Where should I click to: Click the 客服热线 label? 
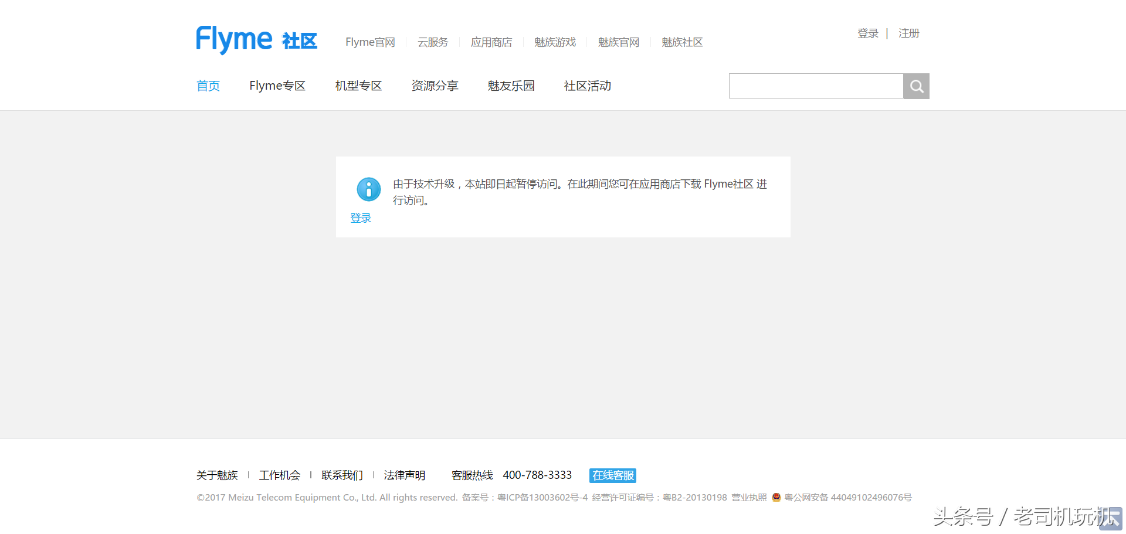pos(472,475)
